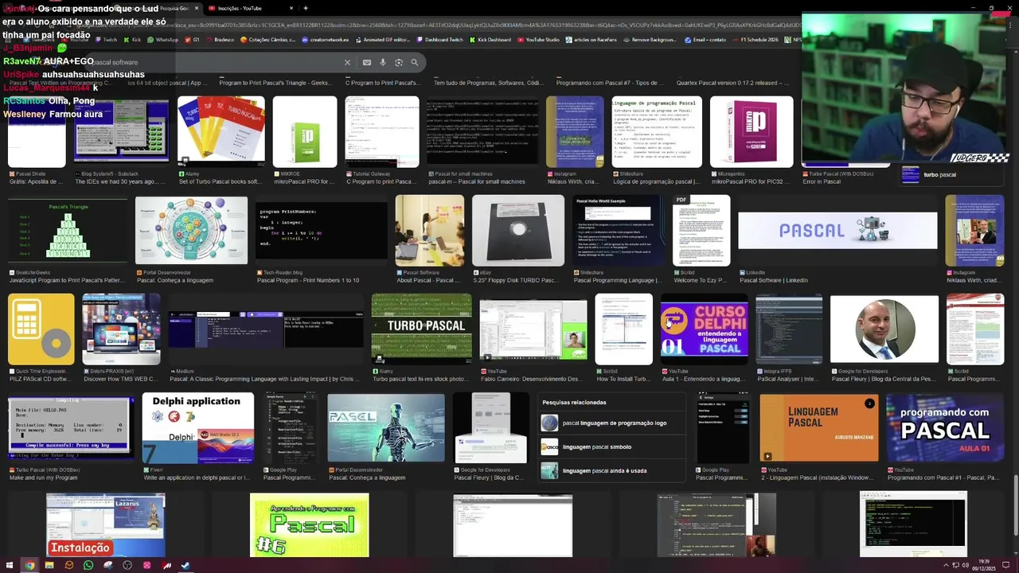Open the Aprendendo a Programar Pascal #6 thumbnail

tap(310, 525)
